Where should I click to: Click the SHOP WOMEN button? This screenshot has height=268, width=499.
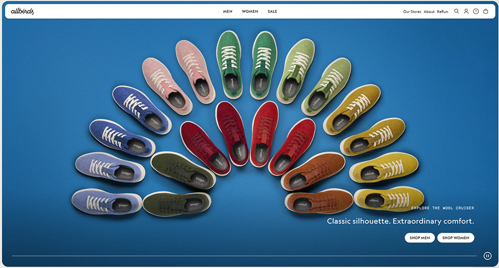[456, 238]
